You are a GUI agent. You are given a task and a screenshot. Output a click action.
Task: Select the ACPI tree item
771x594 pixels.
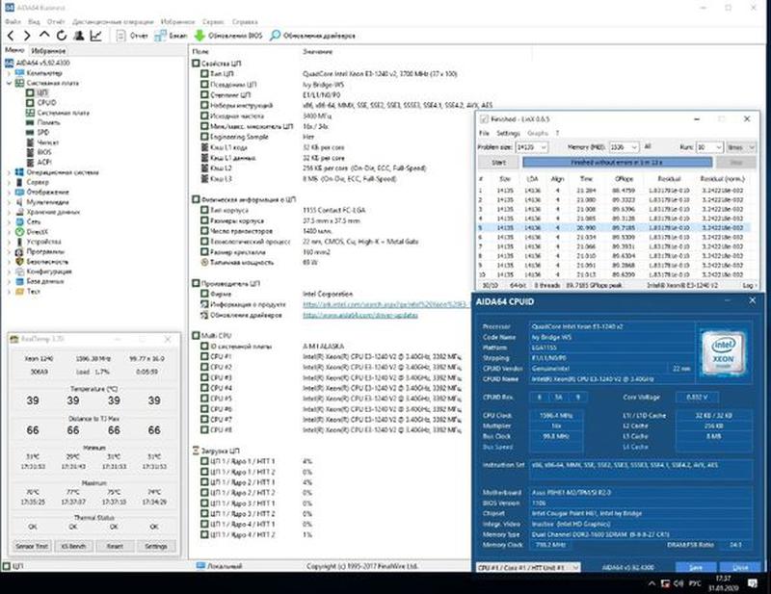(39, 162)
